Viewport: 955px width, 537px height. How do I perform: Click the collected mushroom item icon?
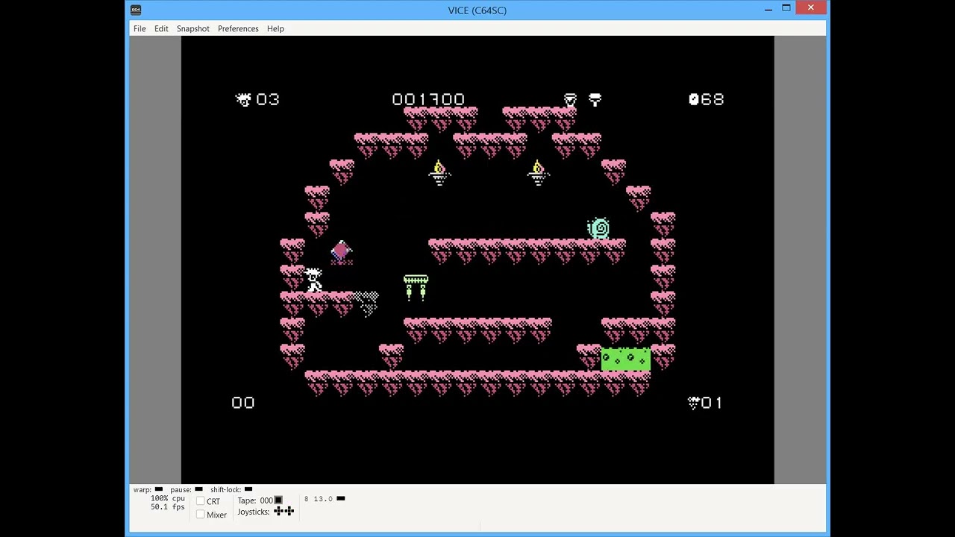pos(595,99)
